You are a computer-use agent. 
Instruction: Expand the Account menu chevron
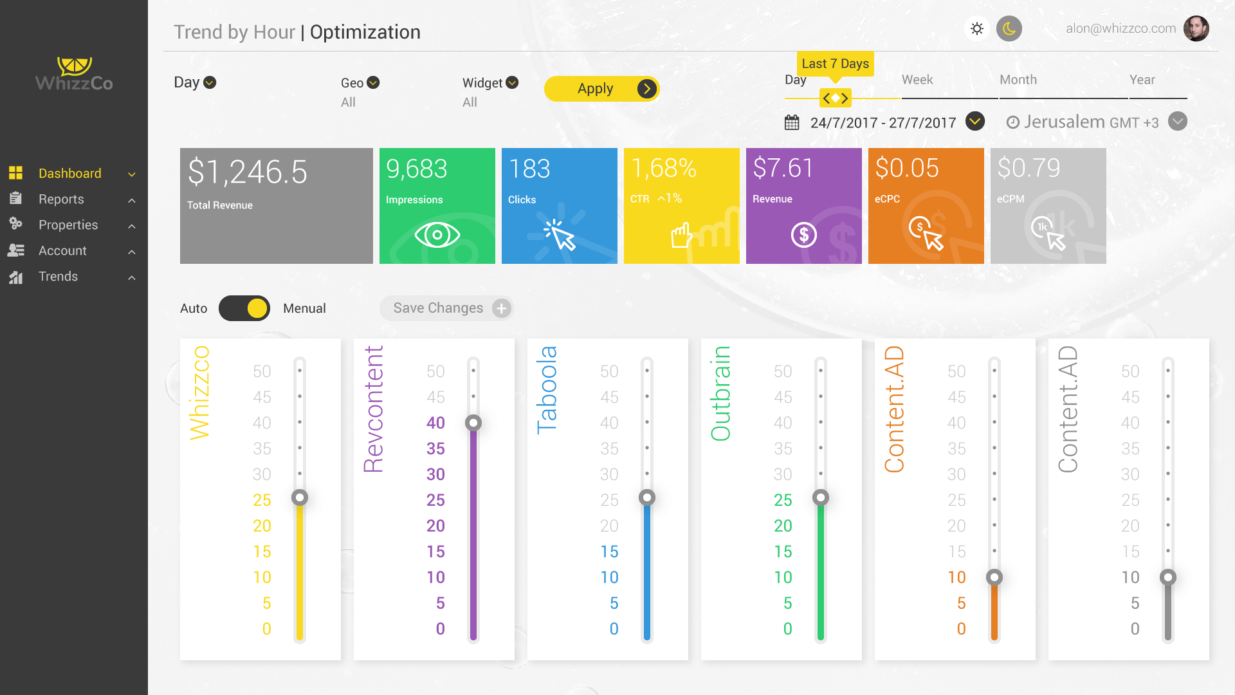[x=132, y=252]
